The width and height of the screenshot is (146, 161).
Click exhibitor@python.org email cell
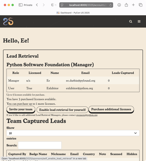point(79,88)
